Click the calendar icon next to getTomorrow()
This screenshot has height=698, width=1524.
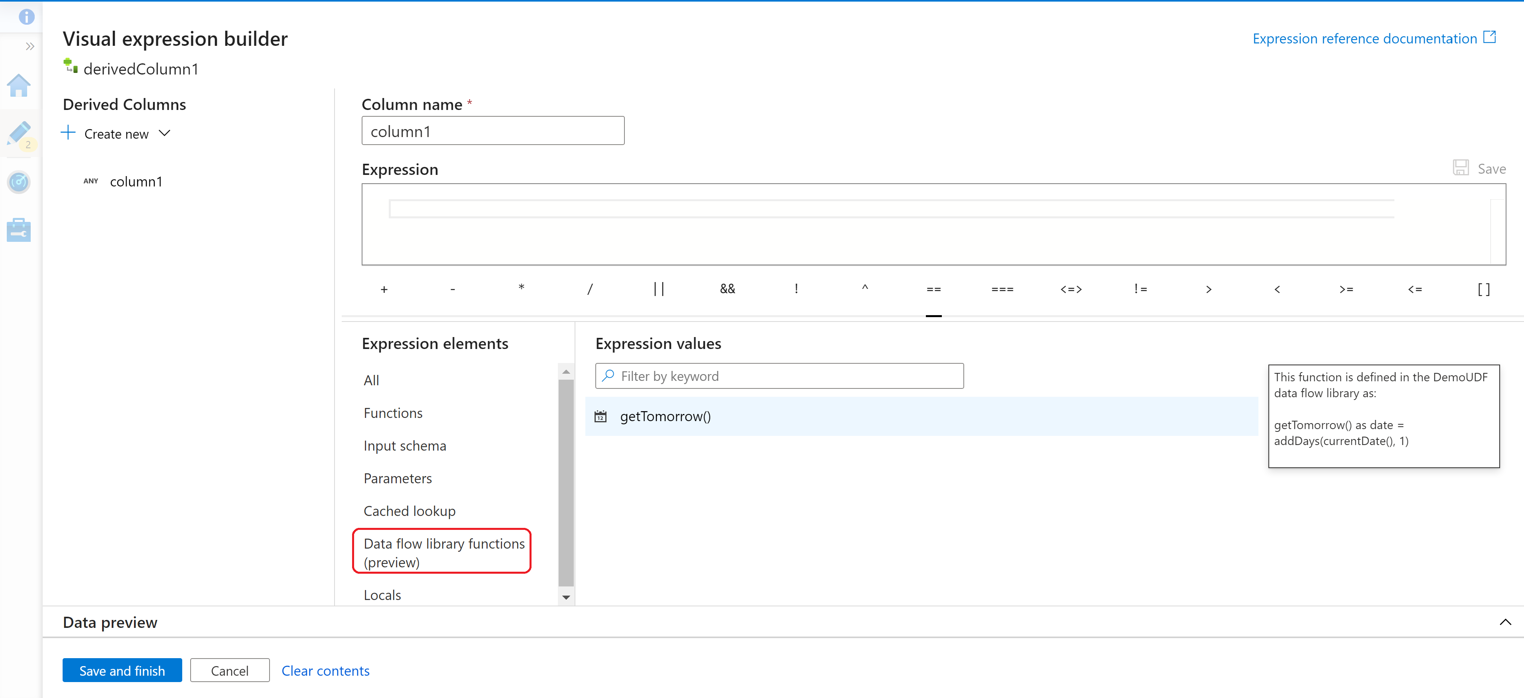click(x=602, y=416)
